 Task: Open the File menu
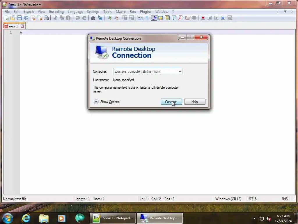7,12
